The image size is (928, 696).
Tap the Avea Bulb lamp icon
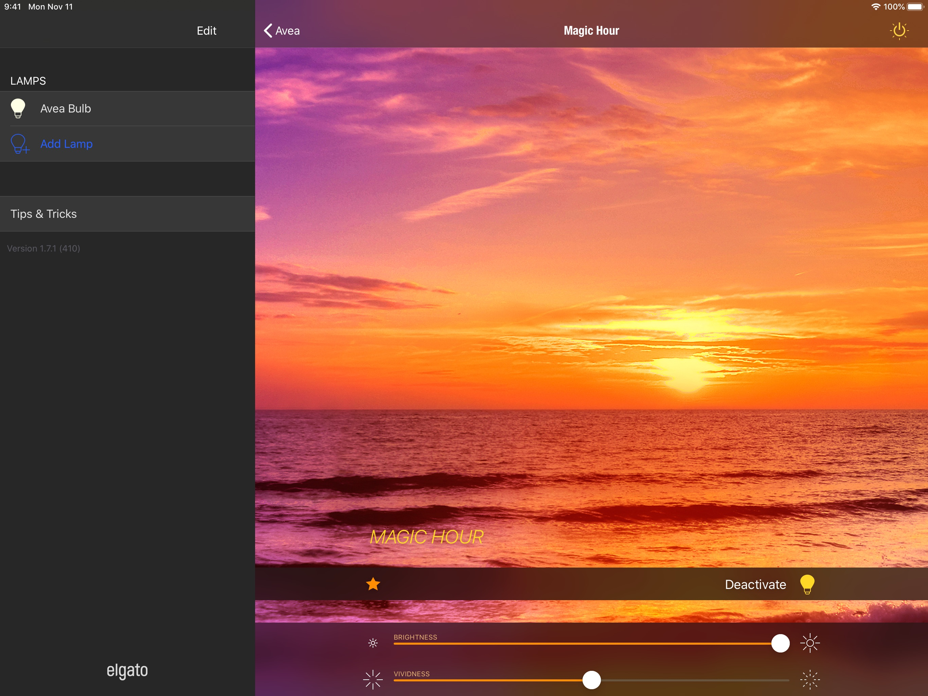click(18, 108)
